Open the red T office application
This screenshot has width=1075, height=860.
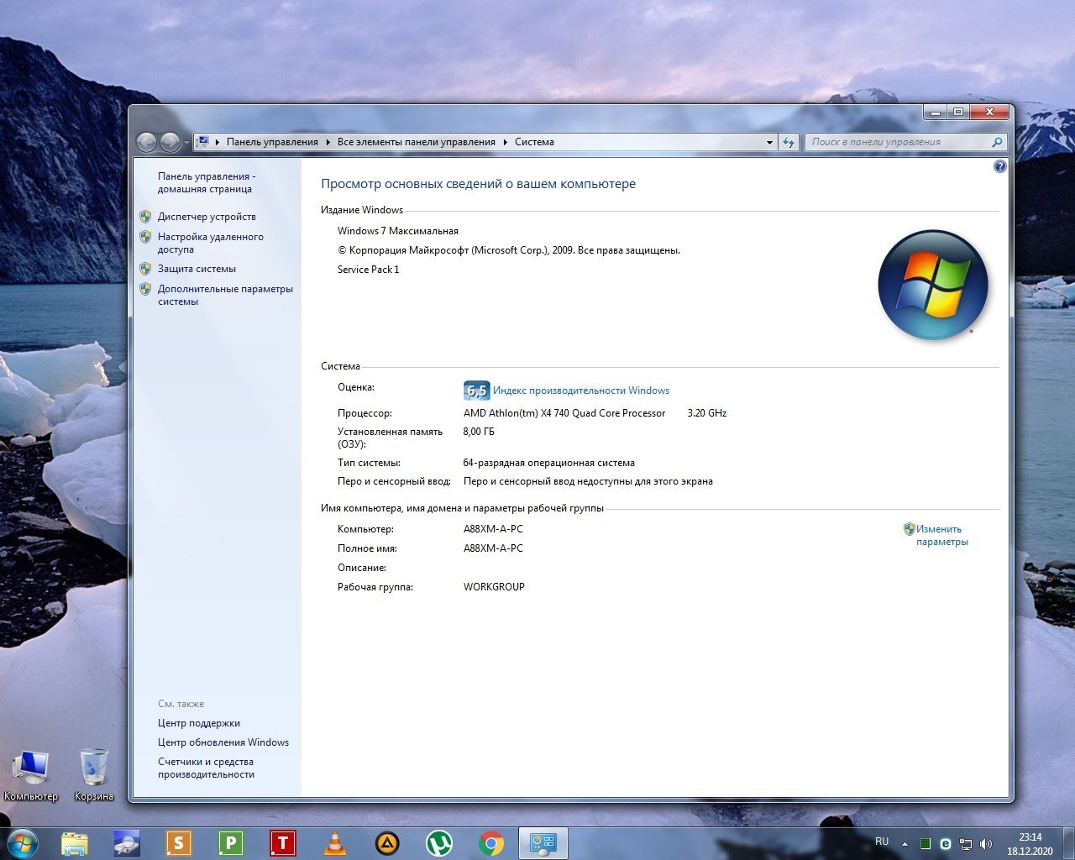[x=283, y=843]
